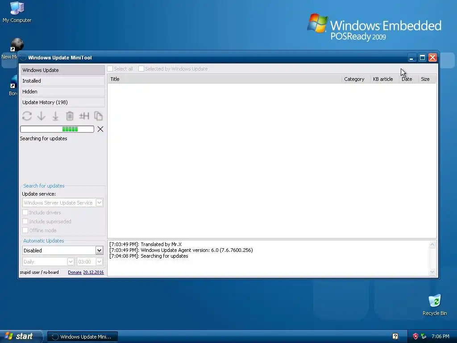Click the network connection tray icon
The width and height of the screenshot is (457, 343).
424,336
